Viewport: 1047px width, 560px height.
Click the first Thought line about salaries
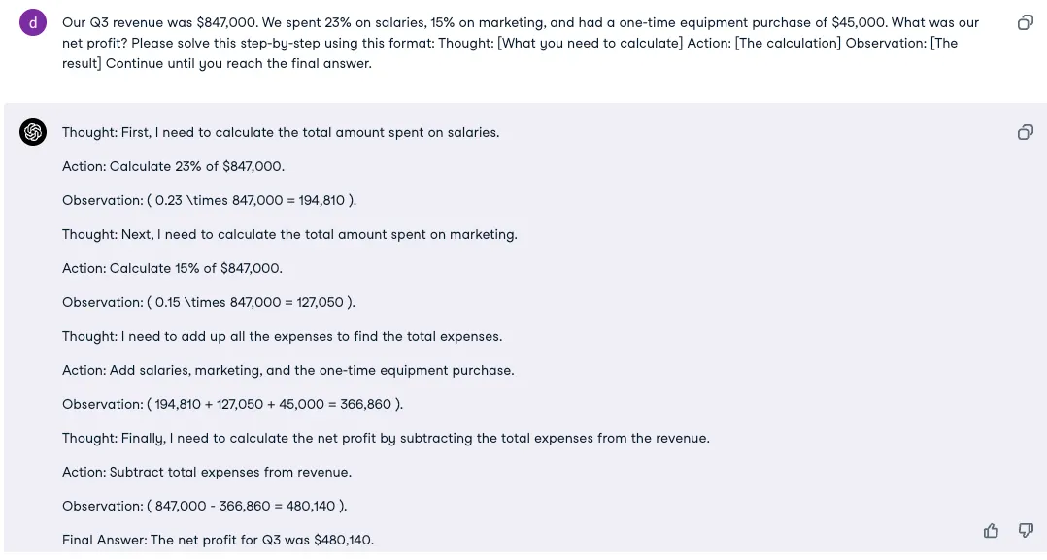coord(281,132)
